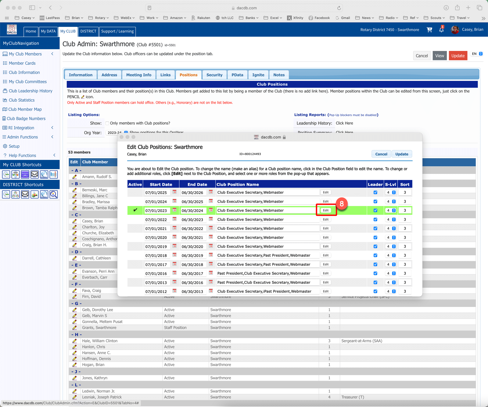Click pencil edit icon for Lesniak, Joseph Patrick
488x407 pixels.
[74, 397]
